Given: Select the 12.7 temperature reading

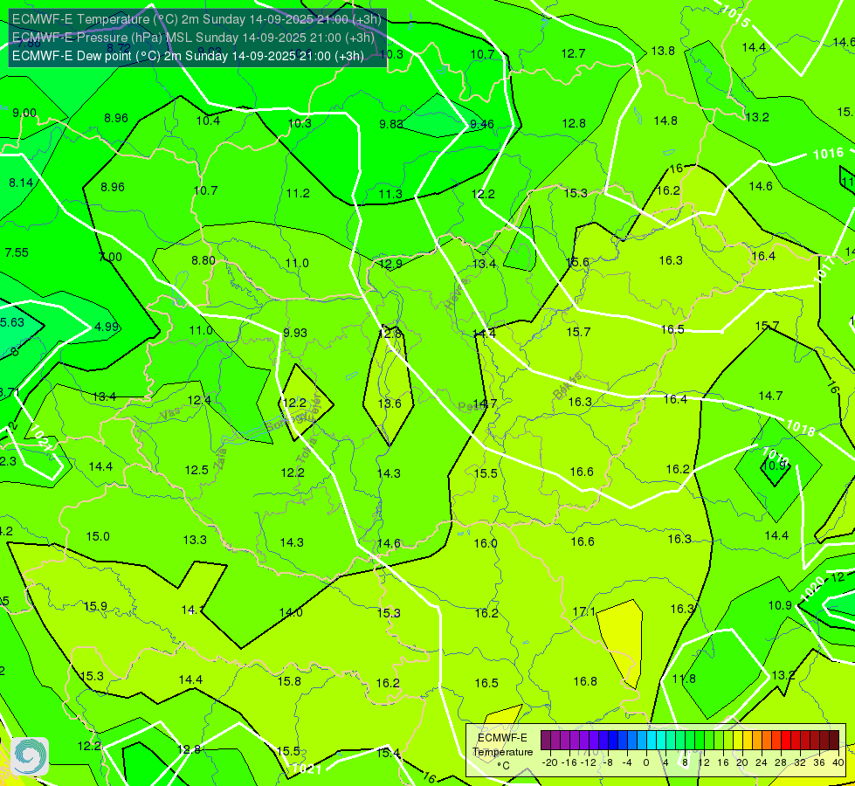Looking at the screenshot, I should point(573,53).
